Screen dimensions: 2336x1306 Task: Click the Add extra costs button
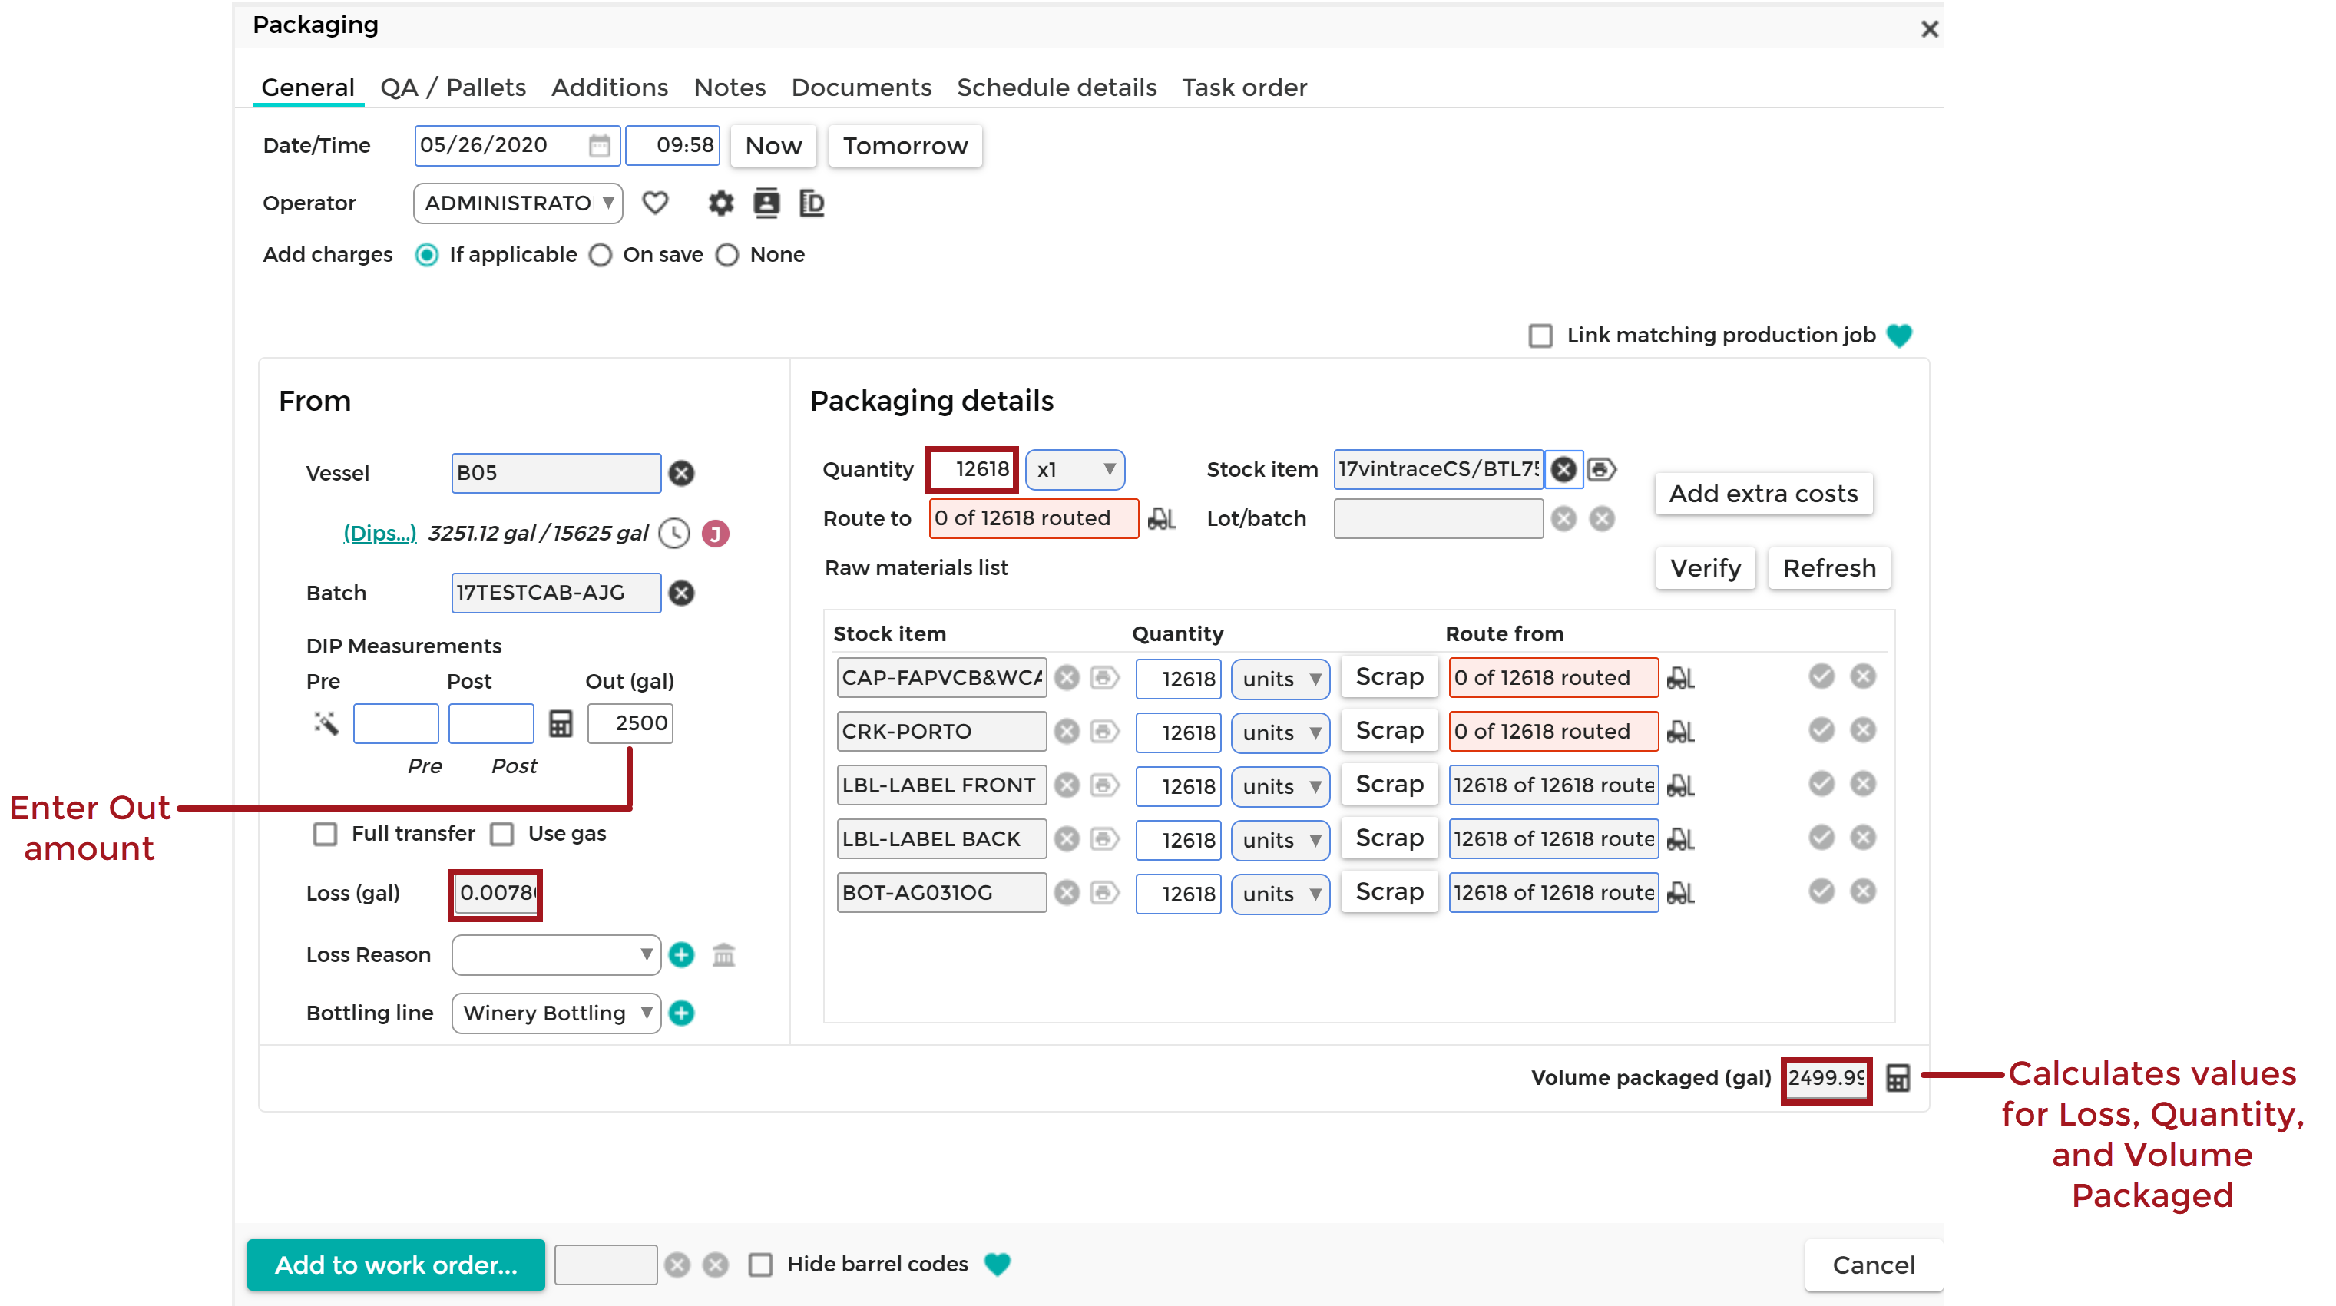pos(1763,494)
